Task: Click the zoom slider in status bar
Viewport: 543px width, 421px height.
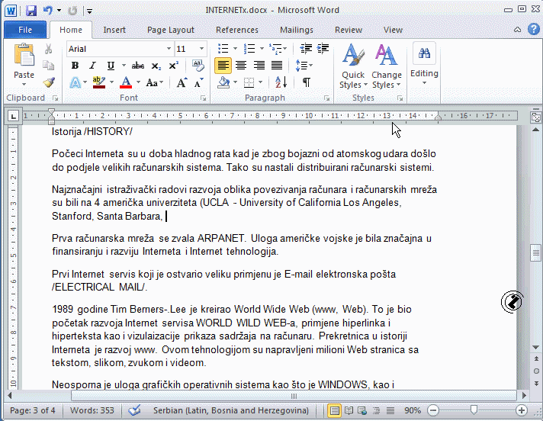Action: click(474, 410)
